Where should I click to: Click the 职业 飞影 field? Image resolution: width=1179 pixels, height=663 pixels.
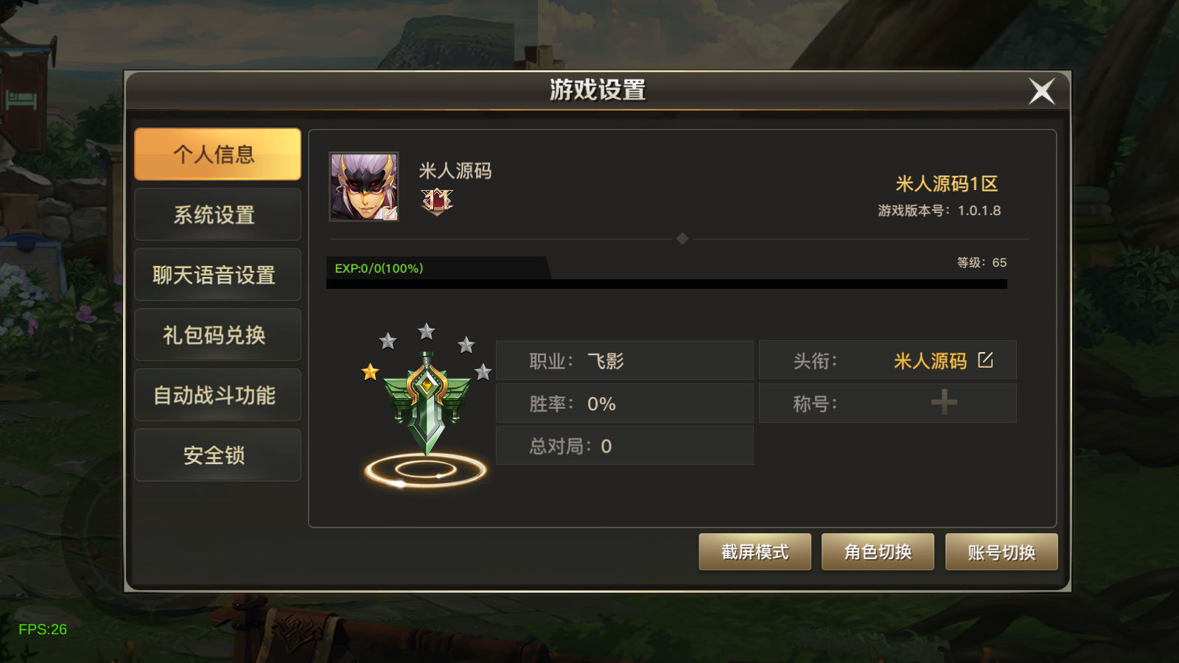point(625,361)
